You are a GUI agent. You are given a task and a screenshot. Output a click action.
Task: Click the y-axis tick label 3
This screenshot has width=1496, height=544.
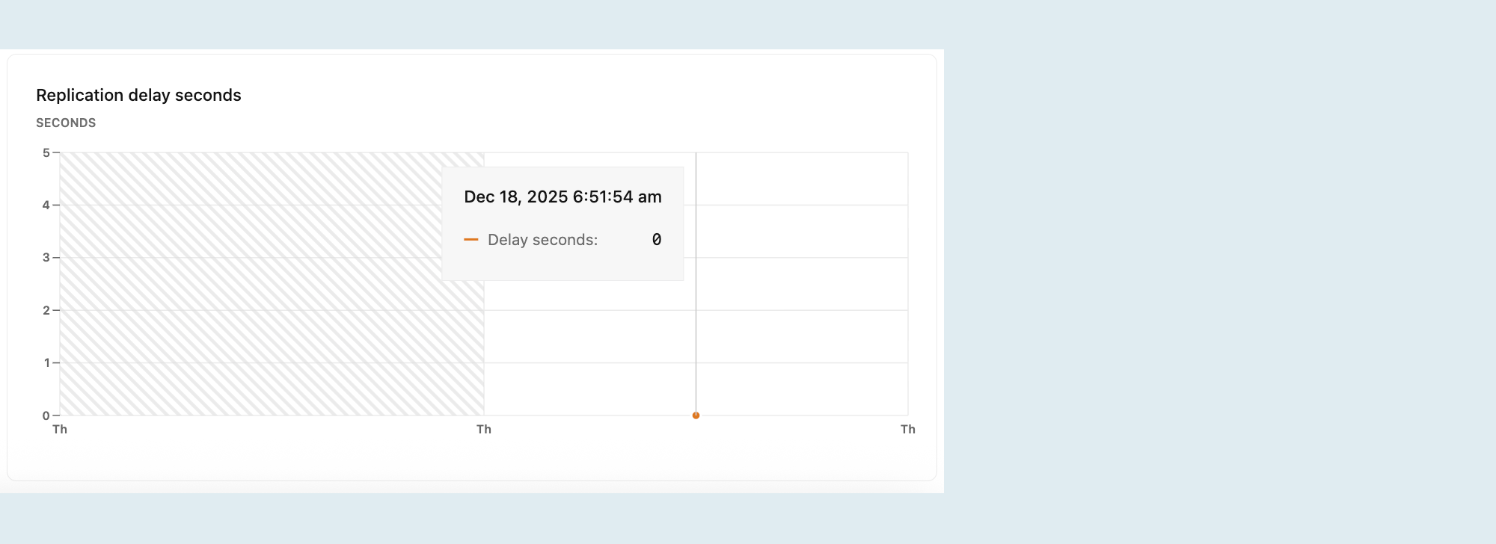point(46,258)
